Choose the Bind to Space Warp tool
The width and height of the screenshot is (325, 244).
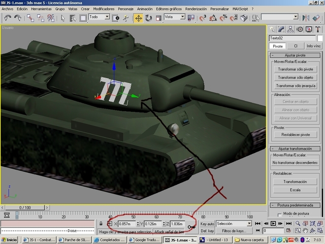coord(51,18)
